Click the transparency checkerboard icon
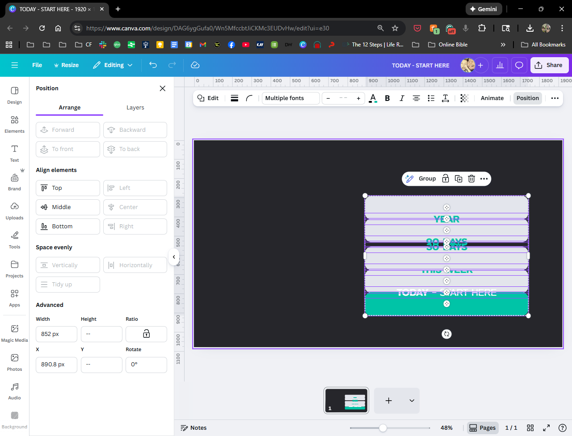This screenshot has height=436, width=572. (x=464, y=98)
